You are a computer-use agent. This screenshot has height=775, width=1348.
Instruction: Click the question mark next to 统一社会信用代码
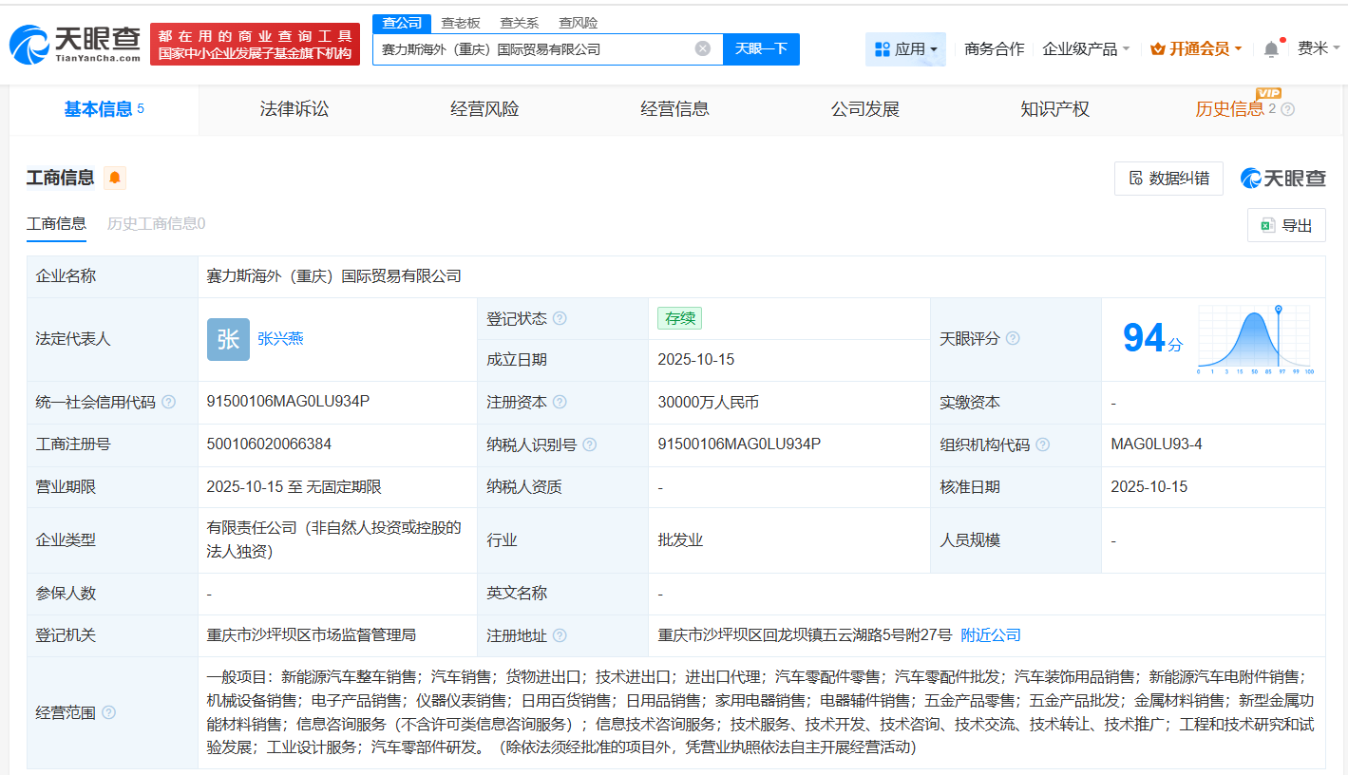169,402
